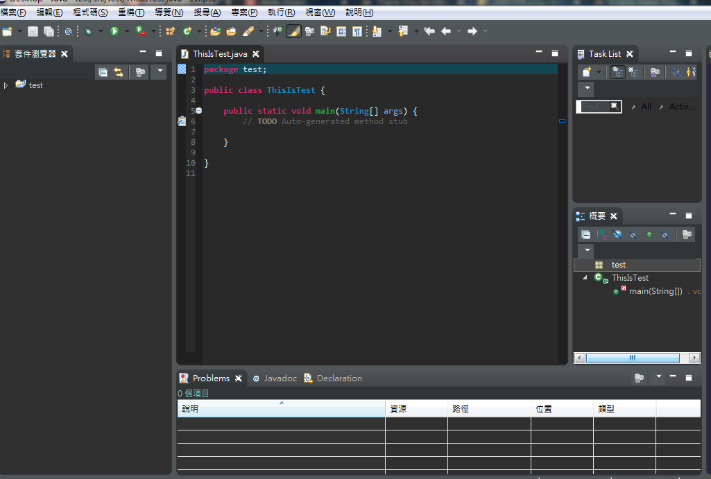Open the 執行(R) menu
The width and height of the screenshot is (711, 479).
click(x=282, y=12)
